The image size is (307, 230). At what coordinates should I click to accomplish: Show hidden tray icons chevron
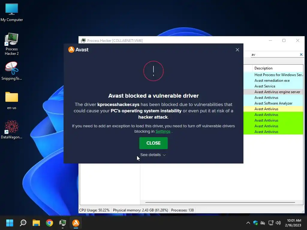(x=248, y=223)
